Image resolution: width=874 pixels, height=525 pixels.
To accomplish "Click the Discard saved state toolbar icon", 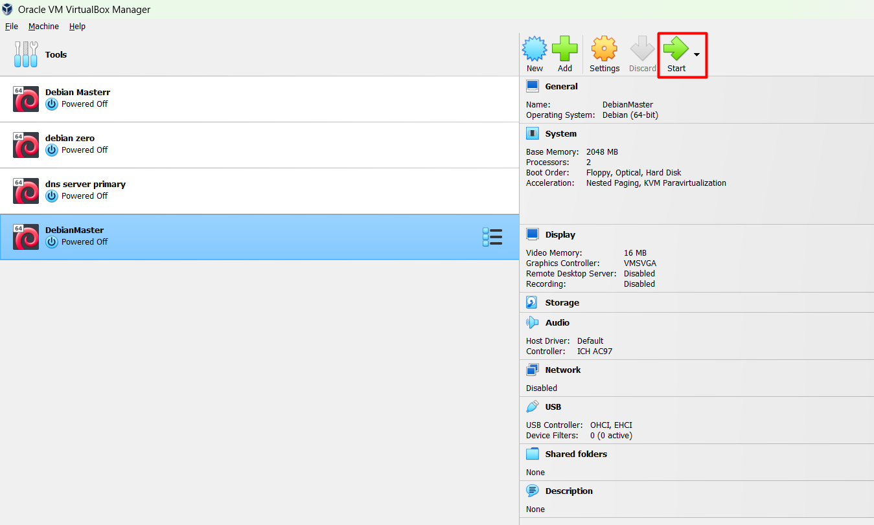I will coord(643,49).
